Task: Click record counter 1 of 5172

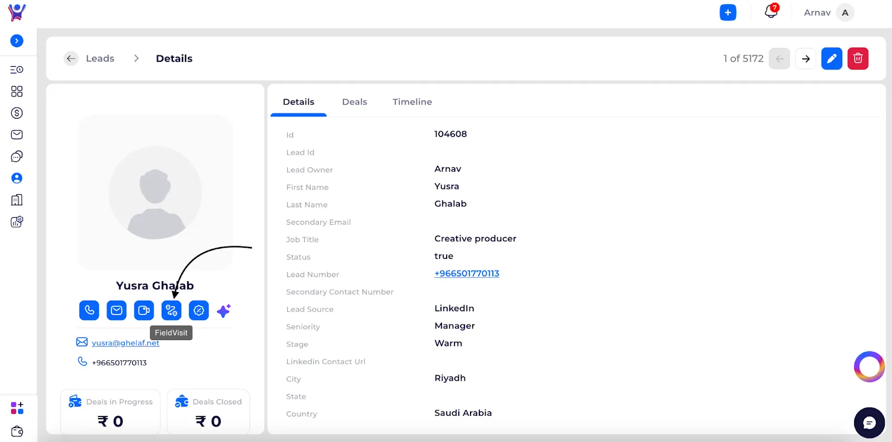Action: click(x=743, y=58)
